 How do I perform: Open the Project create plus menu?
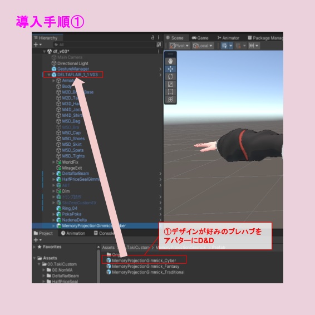[38, 240]
